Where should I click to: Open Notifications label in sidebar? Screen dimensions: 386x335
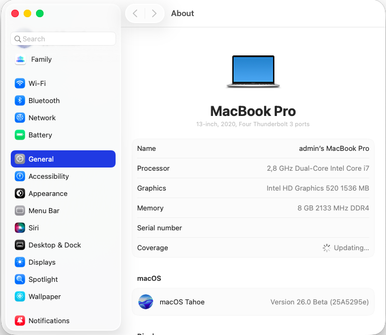point(49,321)
